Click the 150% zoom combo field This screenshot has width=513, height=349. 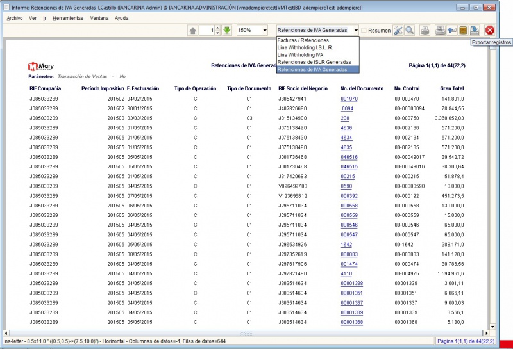249,30
